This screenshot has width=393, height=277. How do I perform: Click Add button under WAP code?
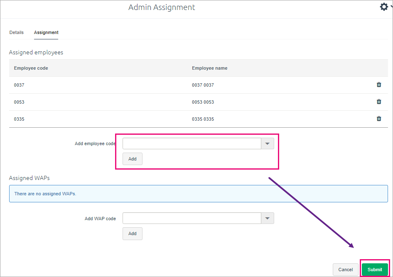pyautogui.click(x=133, y=233)
